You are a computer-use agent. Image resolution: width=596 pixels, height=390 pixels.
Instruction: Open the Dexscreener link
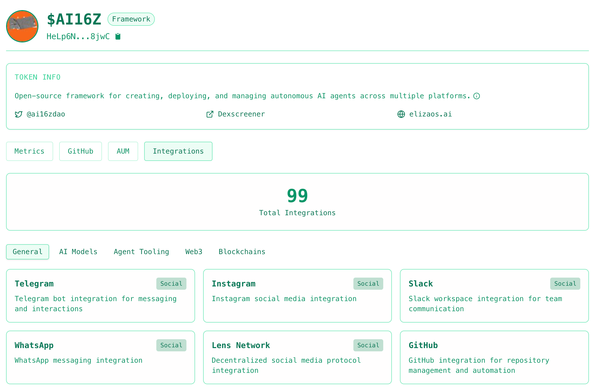coord(241,114)
